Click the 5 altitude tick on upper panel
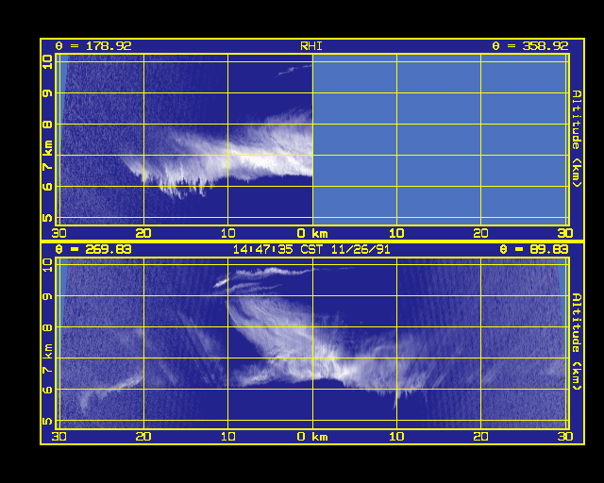 tap(47, 218)
